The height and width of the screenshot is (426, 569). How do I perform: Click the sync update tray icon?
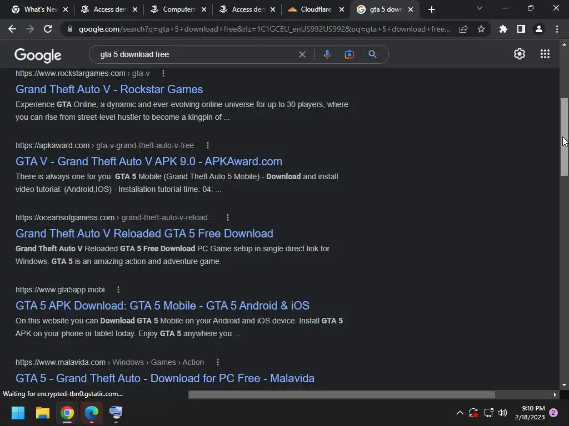473,413
